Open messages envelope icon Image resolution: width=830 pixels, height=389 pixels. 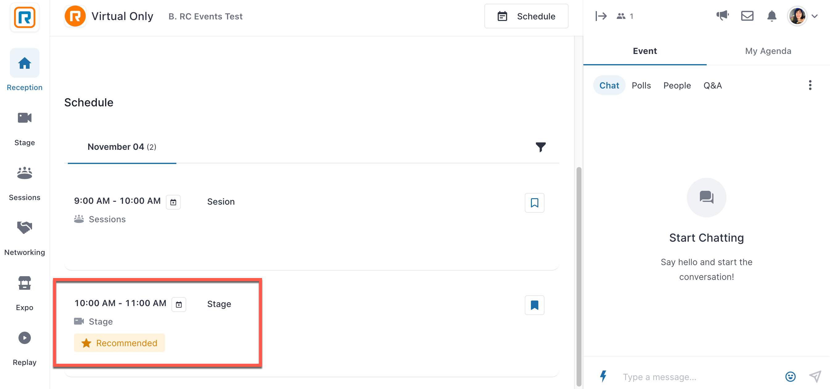(747, 16)
